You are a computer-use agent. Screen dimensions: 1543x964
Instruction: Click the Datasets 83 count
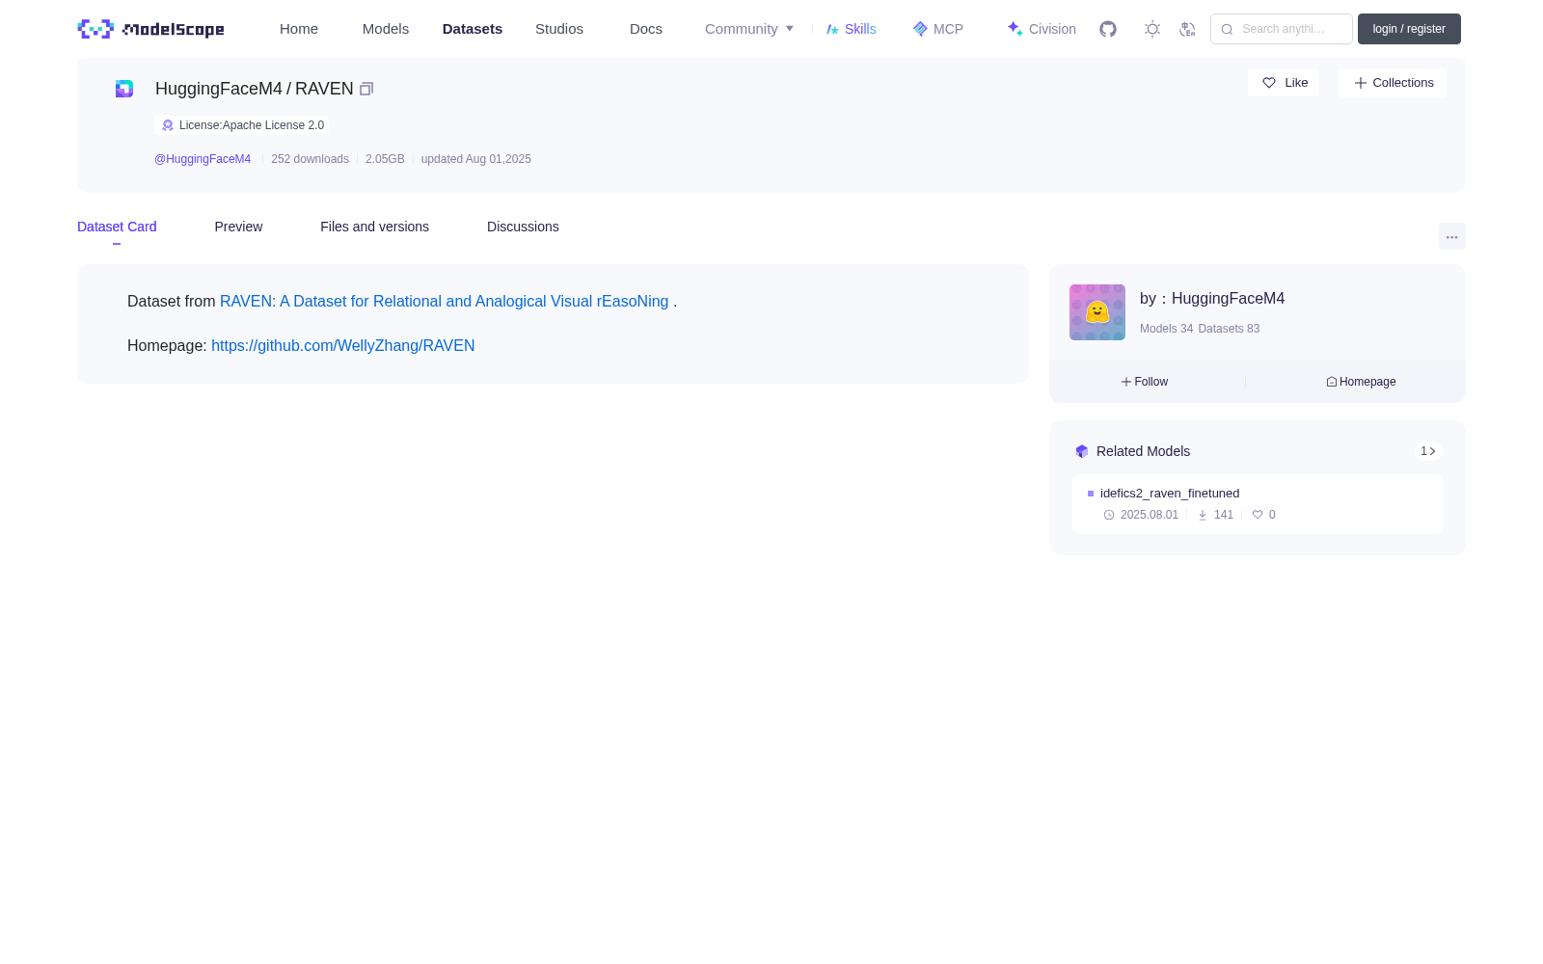point(1229,329)
